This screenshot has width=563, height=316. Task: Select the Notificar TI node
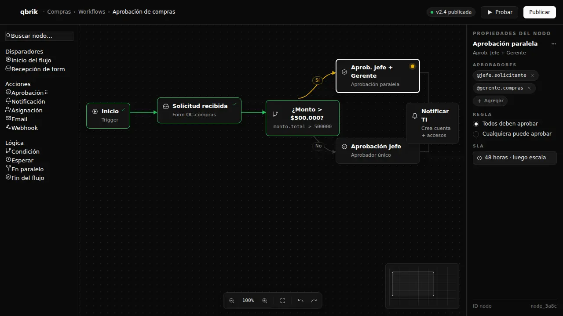coord(432,123)
